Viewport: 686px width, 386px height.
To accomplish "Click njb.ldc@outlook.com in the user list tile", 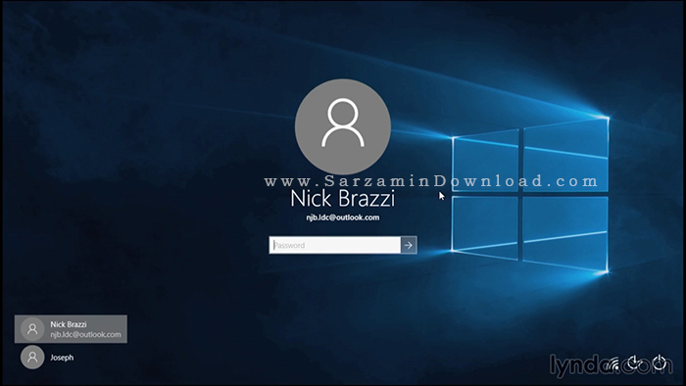I will click(x=85, y=334).
